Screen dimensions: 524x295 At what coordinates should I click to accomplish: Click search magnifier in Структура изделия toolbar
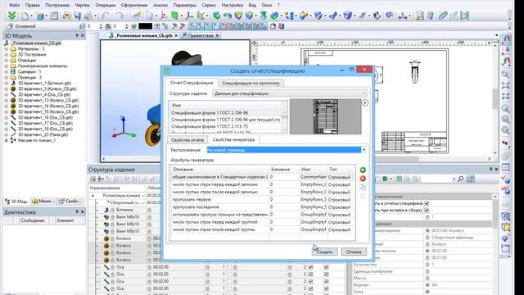460,179
